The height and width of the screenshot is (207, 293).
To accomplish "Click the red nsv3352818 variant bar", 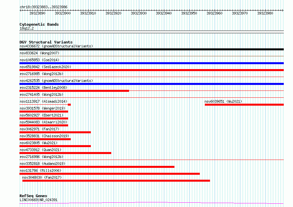I will coord(97,167).
